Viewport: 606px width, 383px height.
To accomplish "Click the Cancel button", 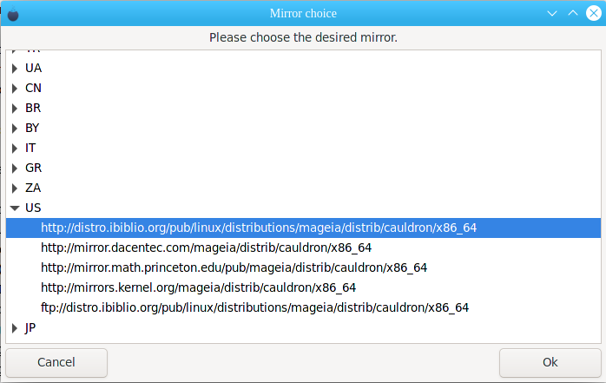I will 56,362.
